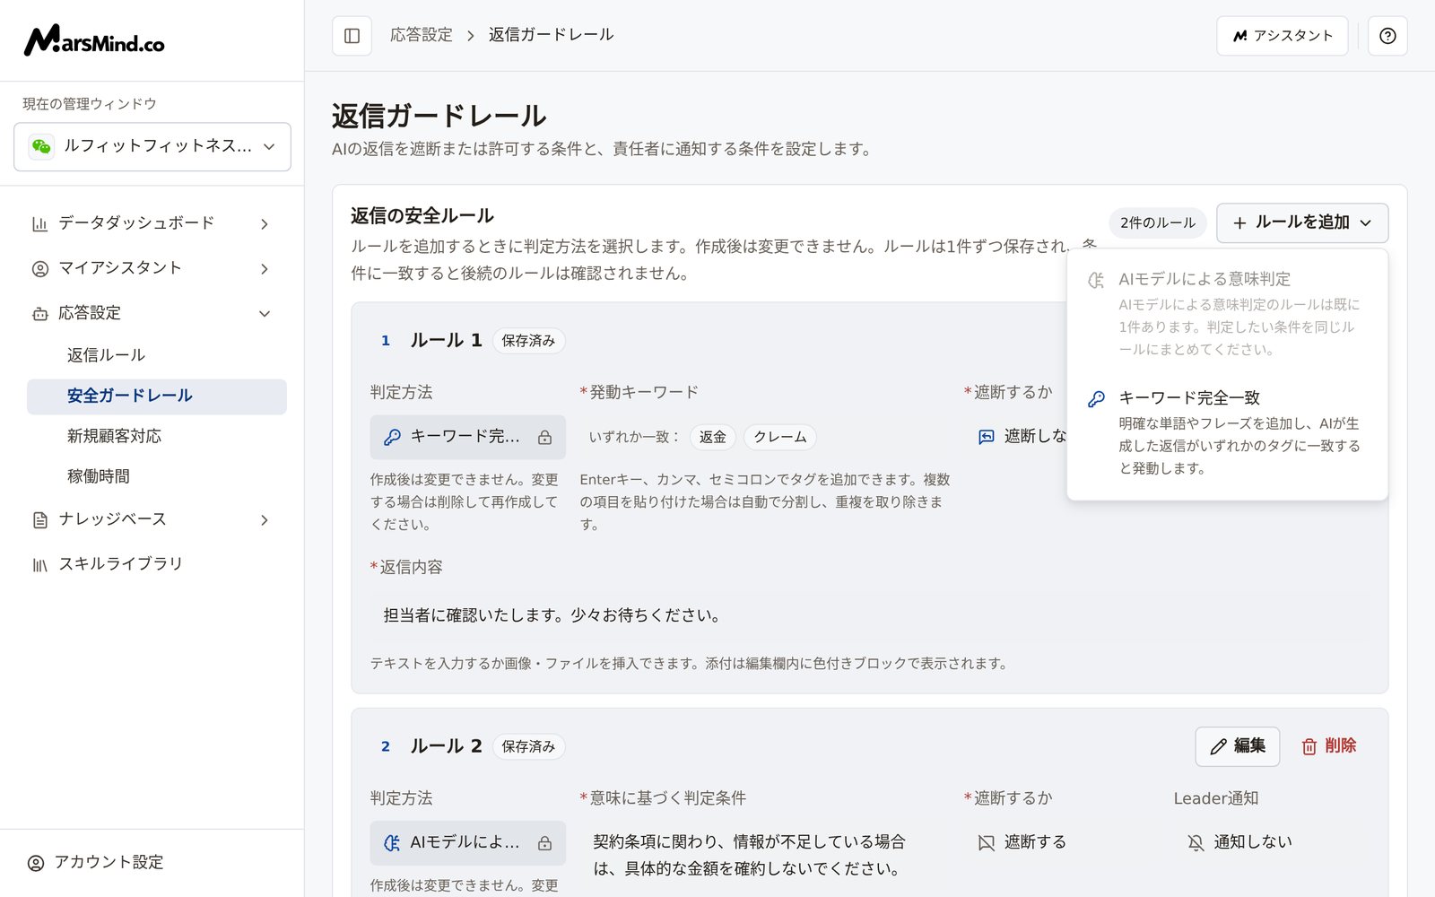Click the key icon in キーワード完全一致 option
Screen dimensions: 1435x897
[1096, 398]
